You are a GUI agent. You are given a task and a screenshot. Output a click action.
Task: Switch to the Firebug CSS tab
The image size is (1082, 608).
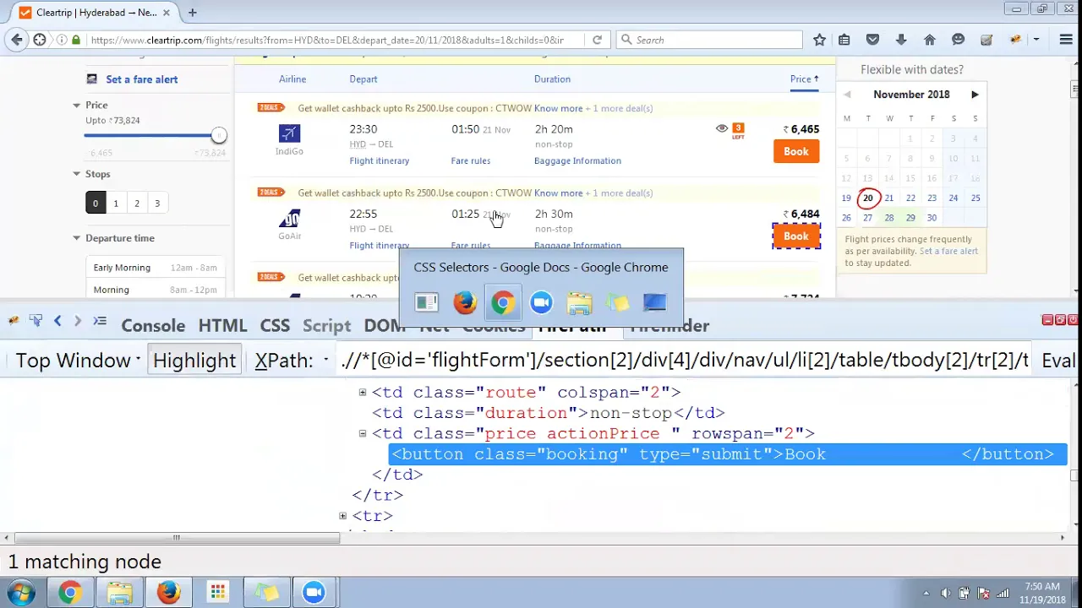(x=275, y=326)
